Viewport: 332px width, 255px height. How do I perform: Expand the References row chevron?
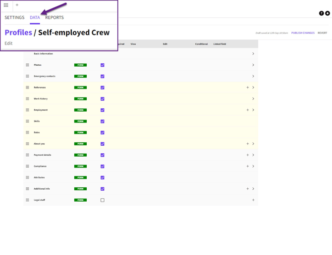[x=253, y=87]
